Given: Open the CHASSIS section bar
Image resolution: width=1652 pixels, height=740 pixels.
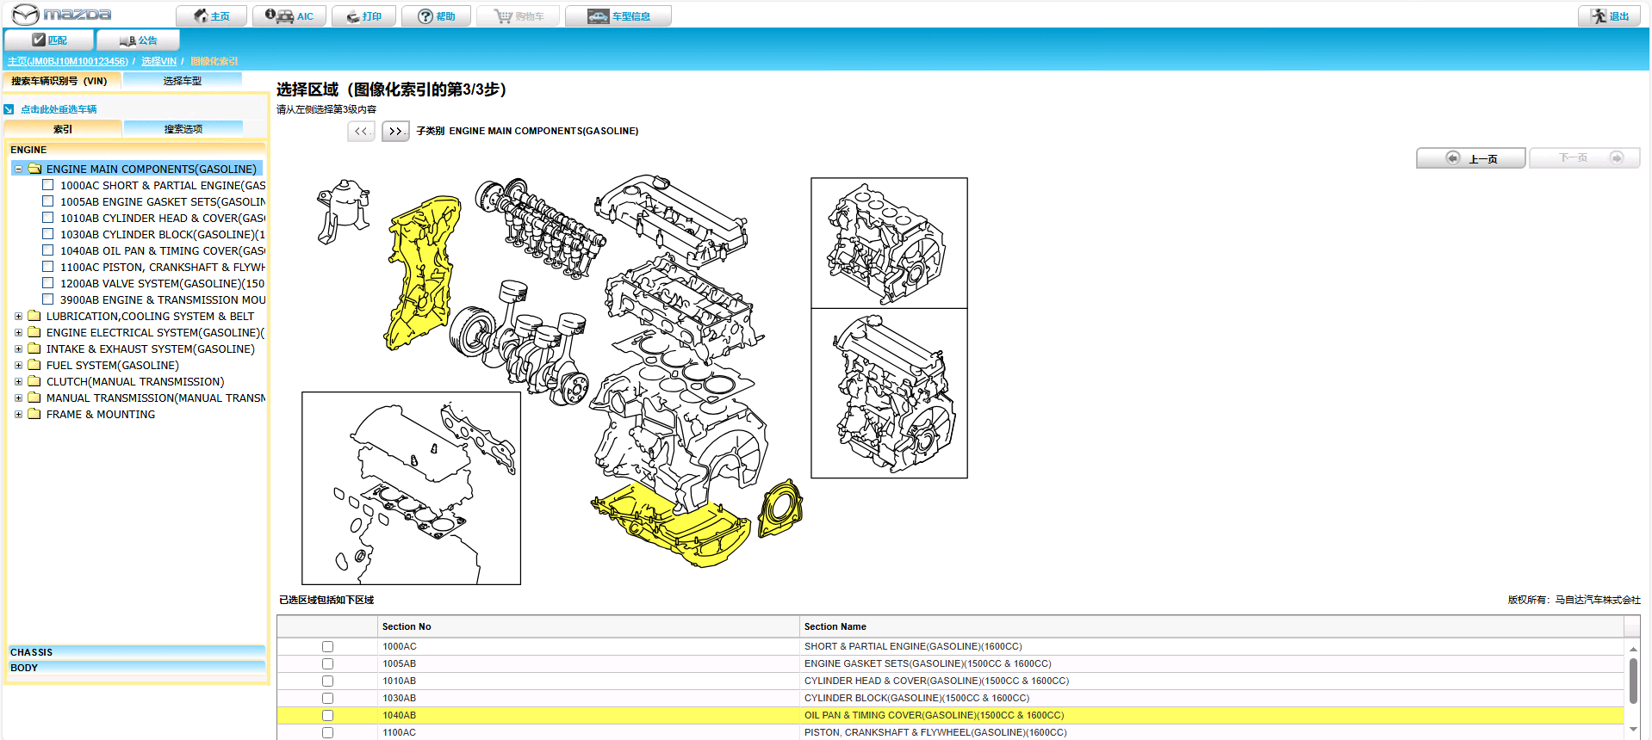Looking at the screenshot, I should (x=137, y=652).
